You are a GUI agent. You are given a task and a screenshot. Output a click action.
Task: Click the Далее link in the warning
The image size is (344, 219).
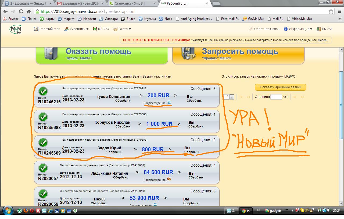click(323, 40)
